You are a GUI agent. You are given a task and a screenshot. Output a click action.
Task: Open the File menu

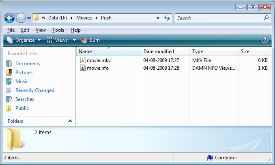11,30
